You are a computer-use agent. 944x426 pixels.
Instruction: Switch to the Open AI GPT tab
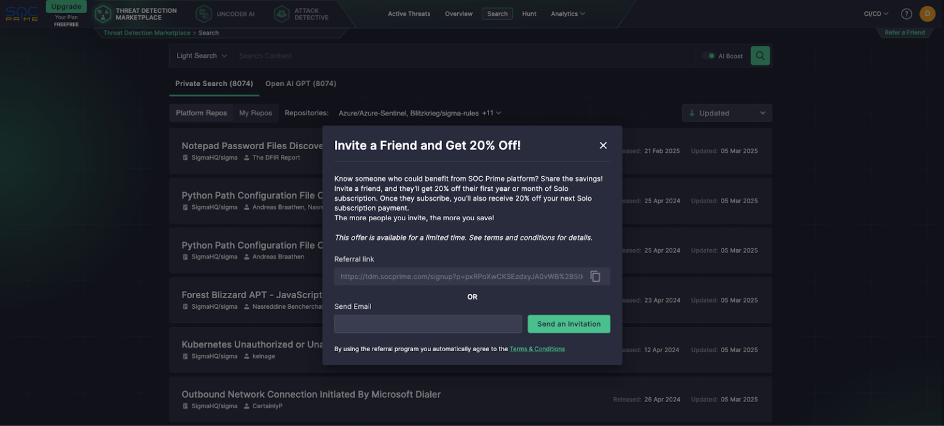coord(301,83)
